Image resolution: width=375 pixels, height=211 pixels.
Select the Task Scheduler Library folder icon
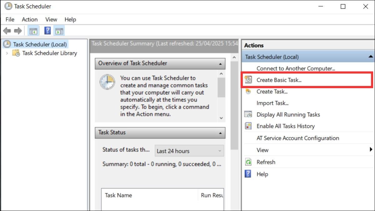(17, 53)
